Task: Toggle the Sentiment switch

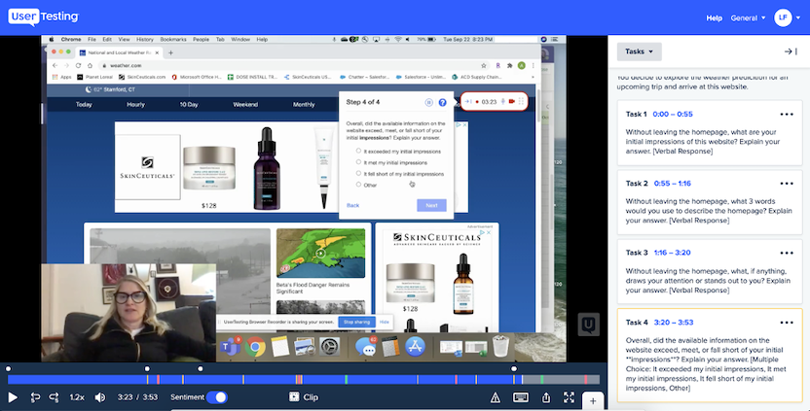Action: pyautogui.click(x=217, y=397)
